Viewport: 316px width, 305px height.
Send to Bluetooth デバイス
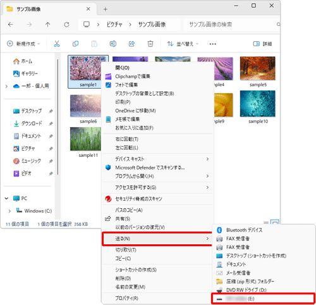(264, 230)
